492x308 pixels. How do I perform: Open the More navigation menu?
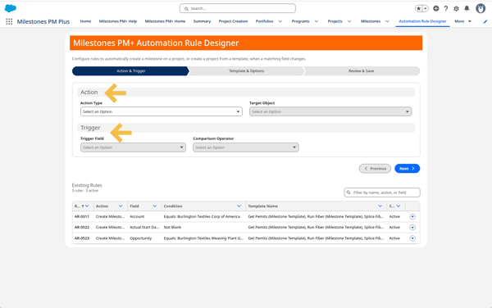(462, 21)
